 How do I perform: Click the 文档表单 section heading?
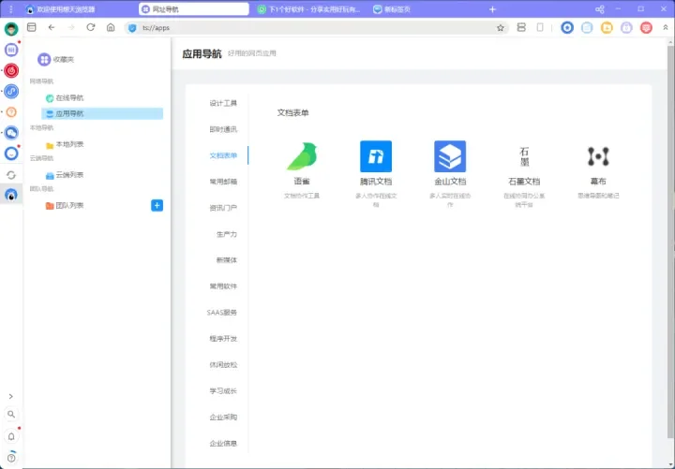pyautogui.click(x=292, y=112)
